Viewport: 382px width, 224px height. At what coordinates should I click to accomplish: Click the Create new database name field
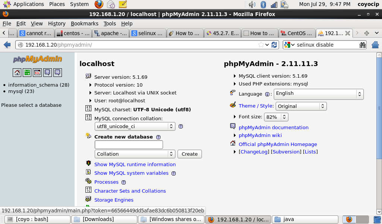click(129, 145)
